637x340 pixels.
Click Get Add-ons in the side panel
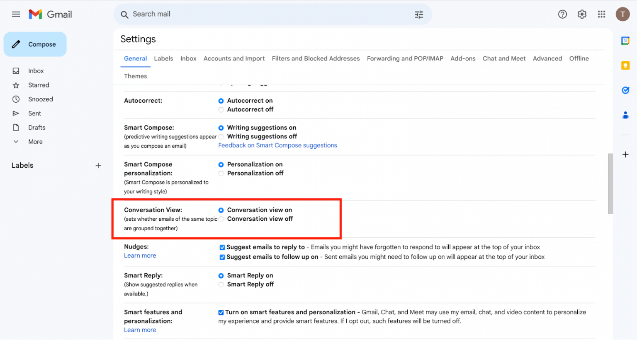pos(625,154)
